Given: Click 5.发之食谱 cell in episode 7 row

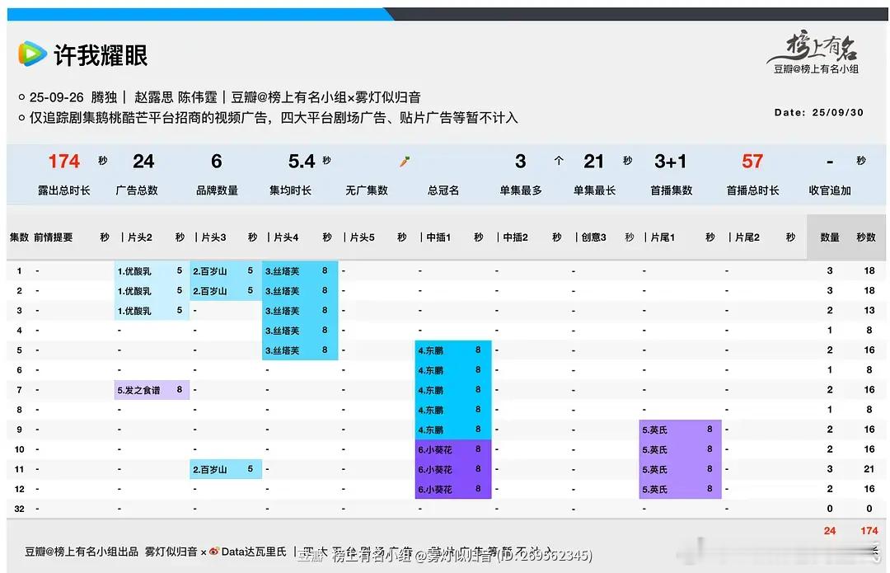Looking at the screenshot, I should pos(152,390).
